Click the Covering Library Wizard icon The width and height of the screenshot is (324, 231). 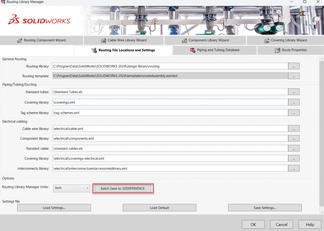tap(267, 40)
